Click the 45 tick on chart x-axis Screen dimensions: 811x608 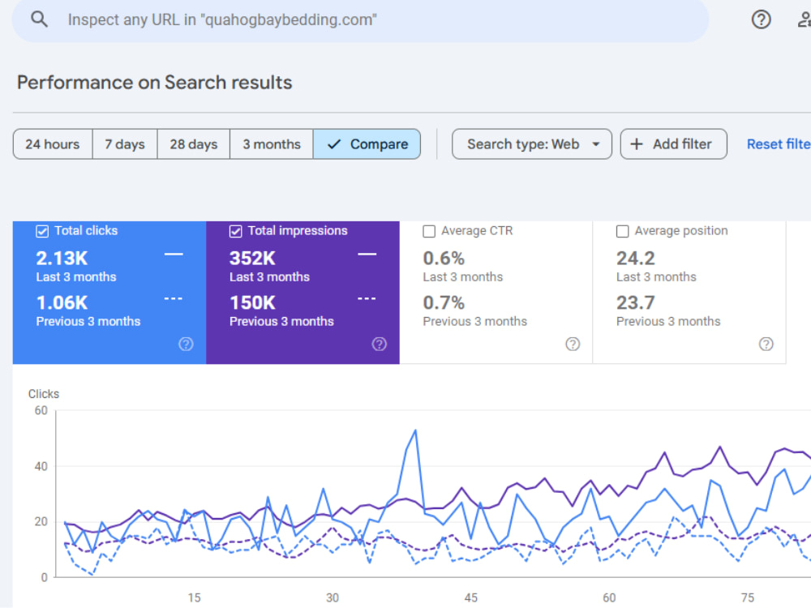click(x=470, y=597)
